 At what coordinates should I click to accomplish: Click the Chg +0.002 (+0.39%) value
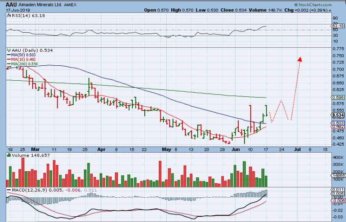coord(306,10)
